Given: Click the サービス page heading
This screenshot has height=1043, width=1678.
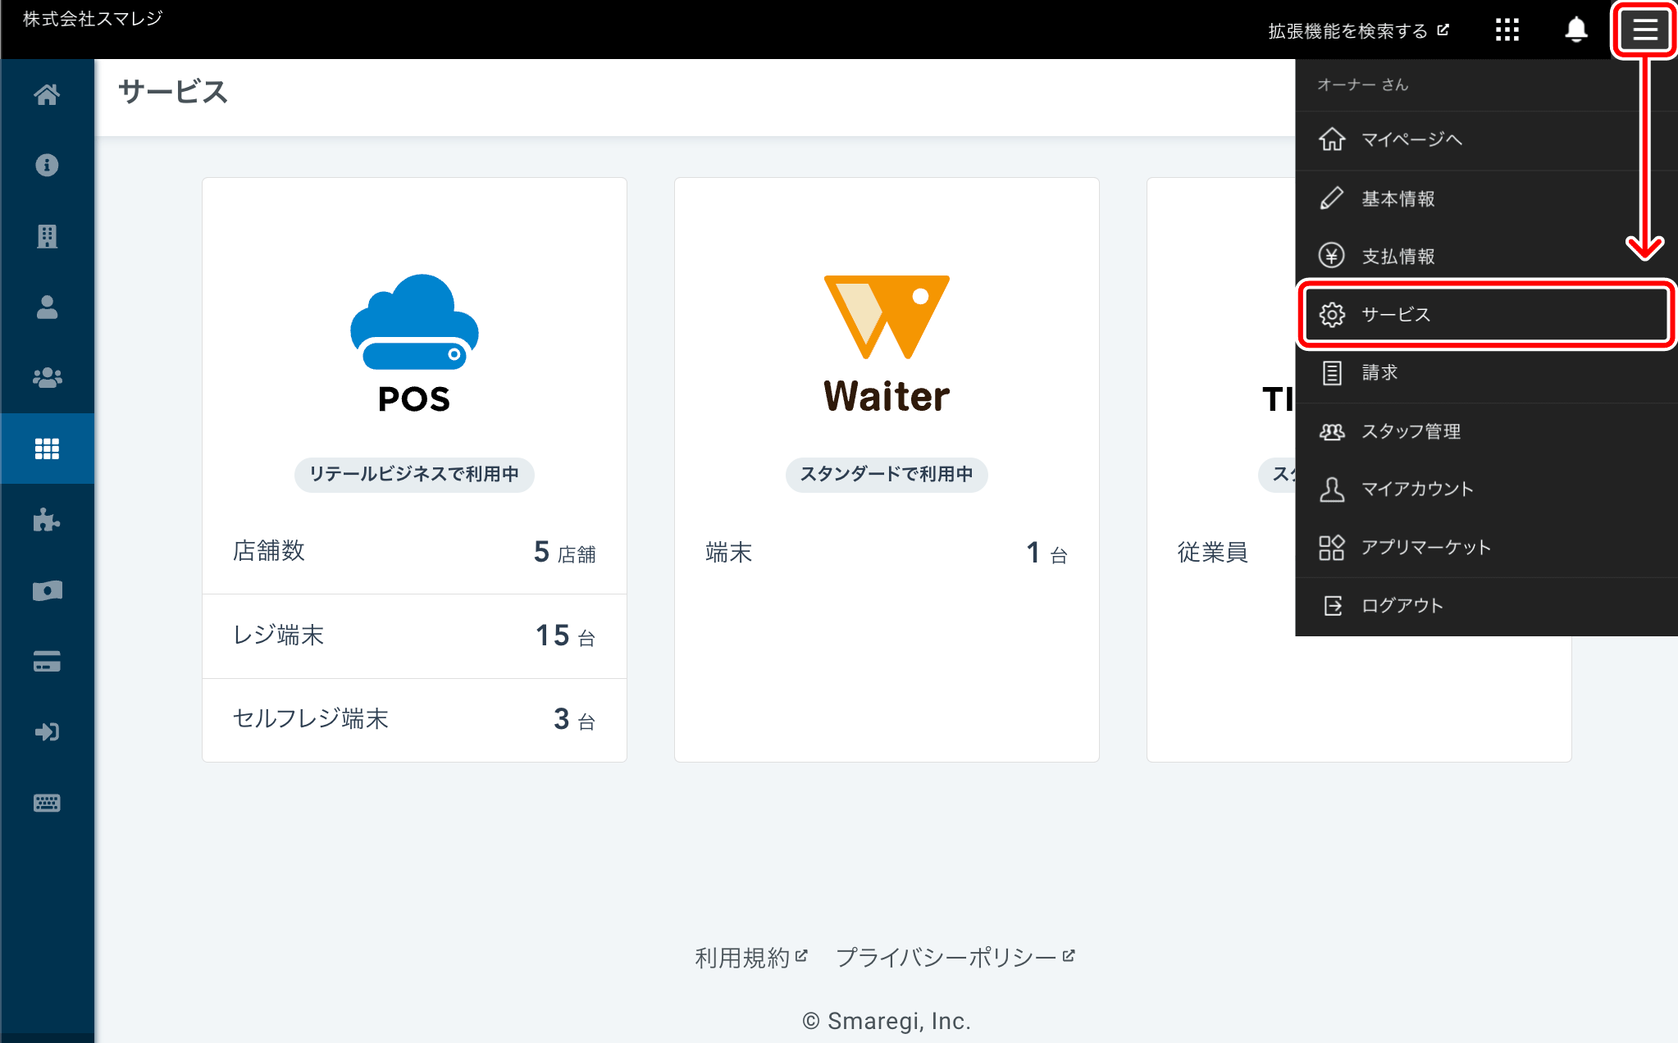Looking at the screenshot, I should click(x=173, y=93).
